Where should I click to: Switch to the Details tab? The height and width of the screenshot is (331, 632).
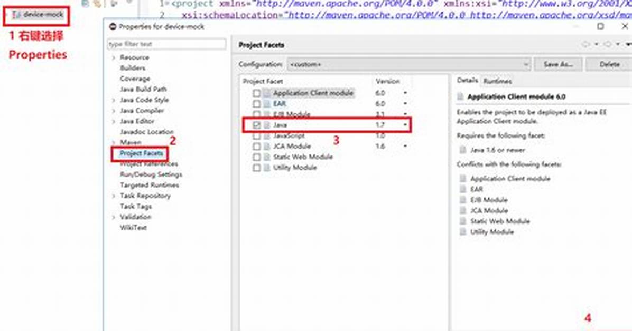pyautogui.click(x=468, y=81)
